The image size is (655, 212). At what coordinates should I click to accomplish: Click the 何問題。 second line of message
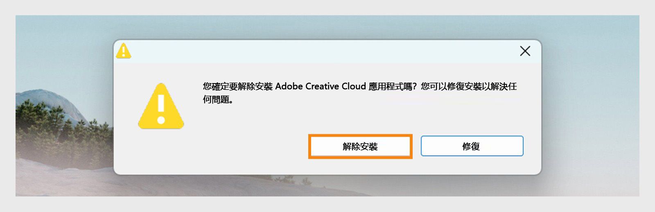tap(218, 99)
